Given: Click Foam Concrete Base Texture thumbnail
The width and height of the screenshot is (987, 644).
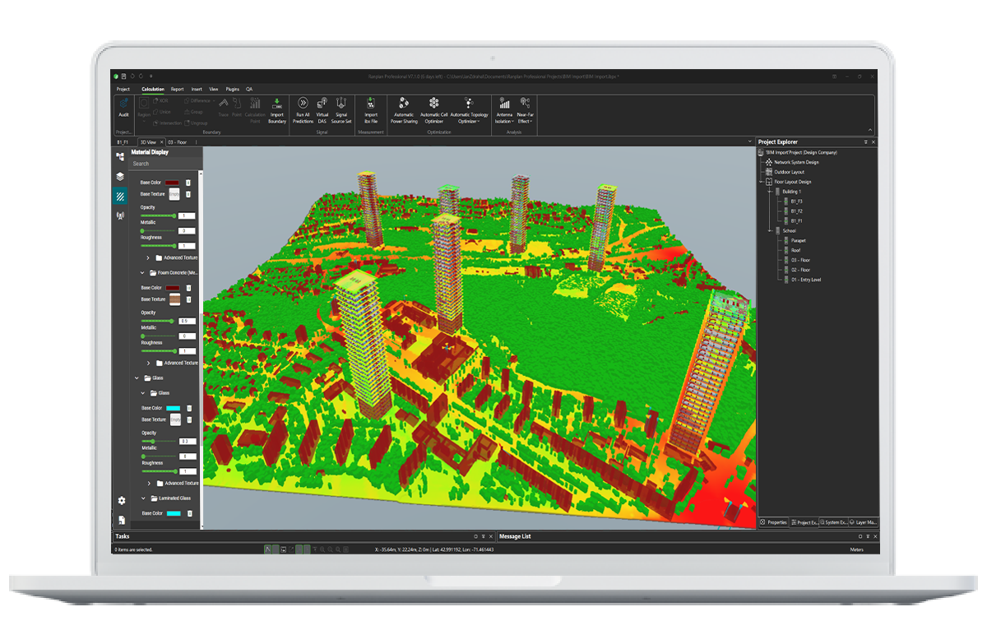Looking at the screenshot, I should (174, 300).
